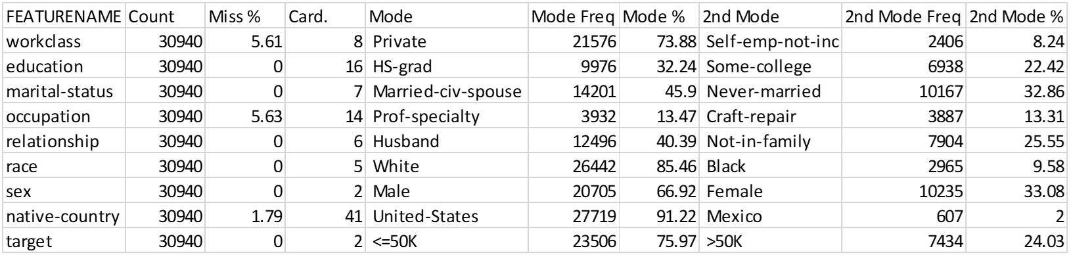Select the HS-grad mode cell
Viewport: 1071px width, 255px height.
click(447, 66)
